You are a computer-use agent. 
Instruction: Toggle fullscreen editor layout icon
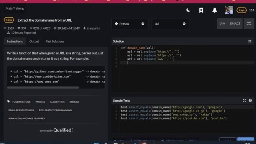tap(249, 24)
